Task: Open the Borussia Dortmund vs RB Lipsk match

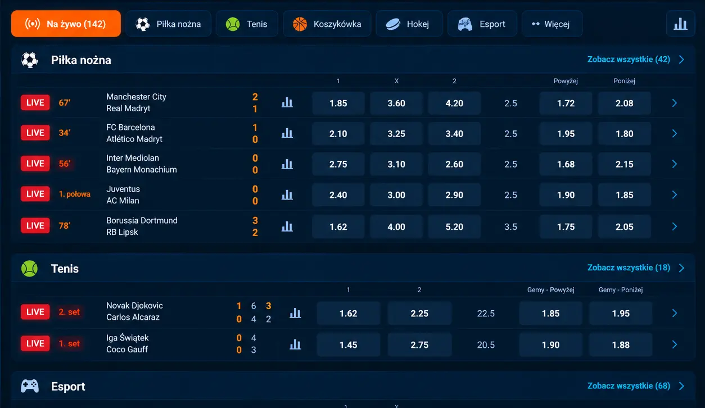Action: (x=142, y=226)
